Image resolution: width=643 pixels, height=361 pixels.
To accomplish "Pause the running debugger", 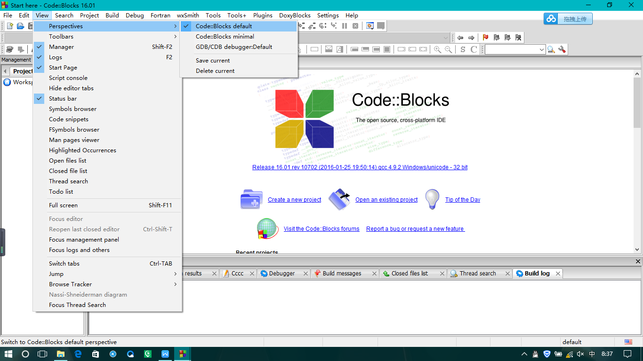I will [x=344, y=26].
